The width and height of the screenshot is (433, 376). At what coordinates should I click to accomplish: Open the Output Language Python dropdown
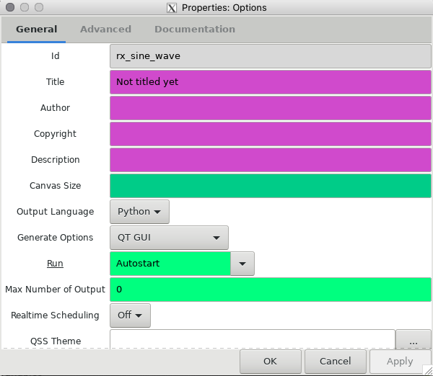pyautogui.click(x=139, y=212)
